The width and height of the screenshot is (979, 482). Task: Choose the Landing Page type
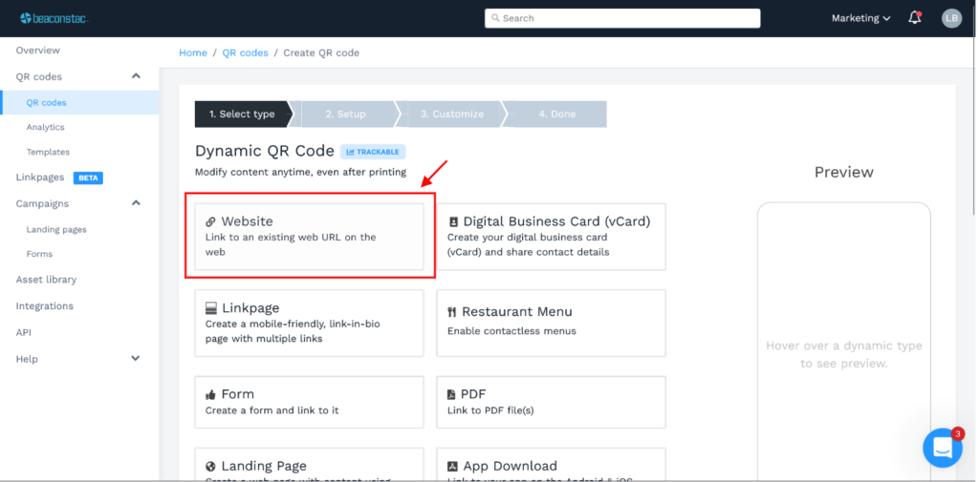[309, 465]
